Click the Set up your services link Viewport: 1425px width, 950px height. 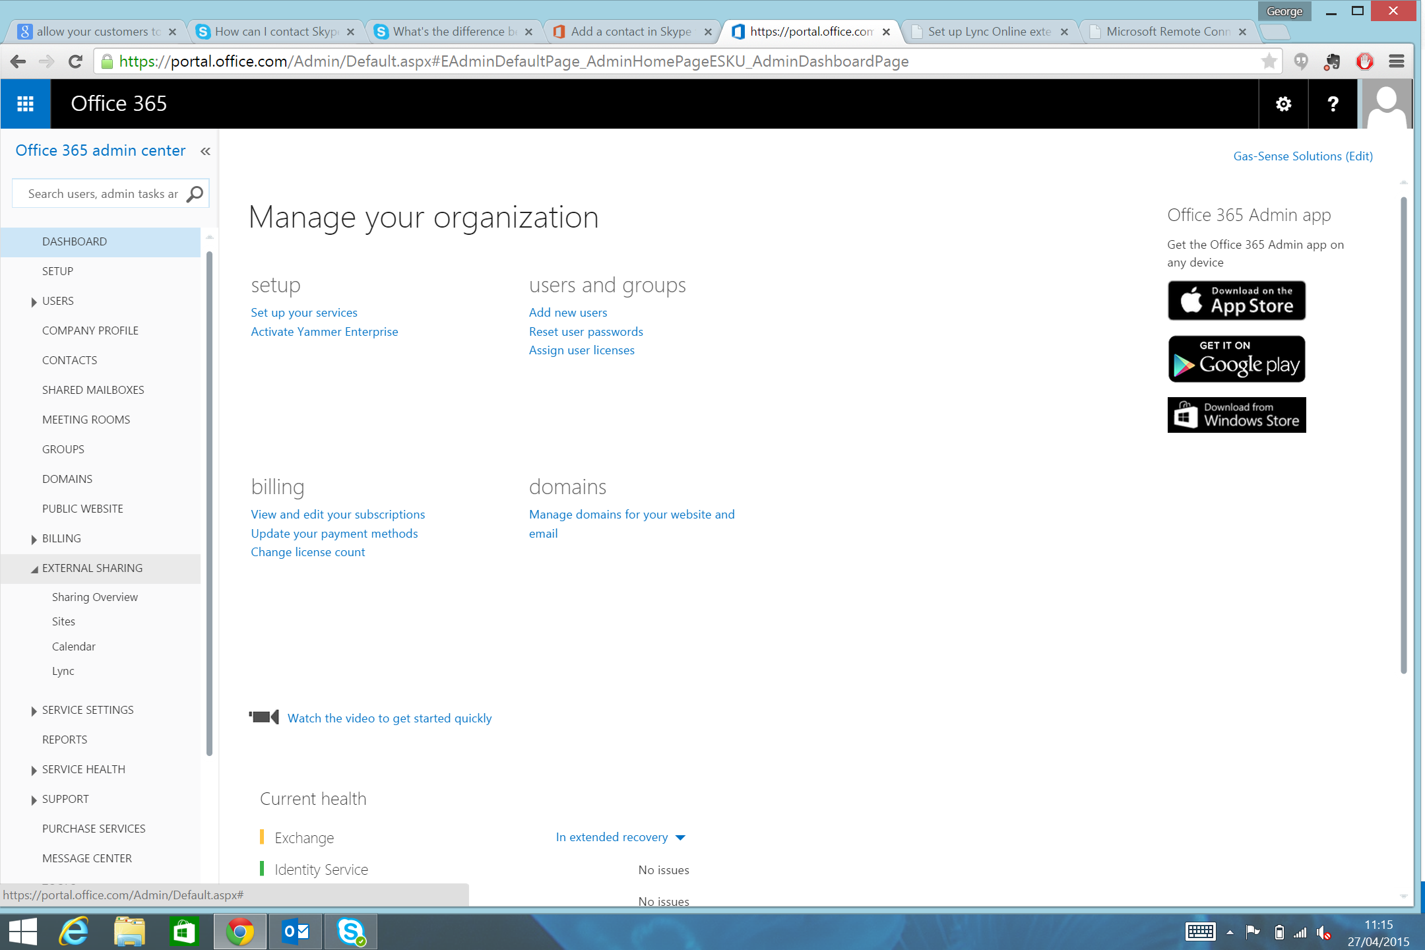(304, 313)
